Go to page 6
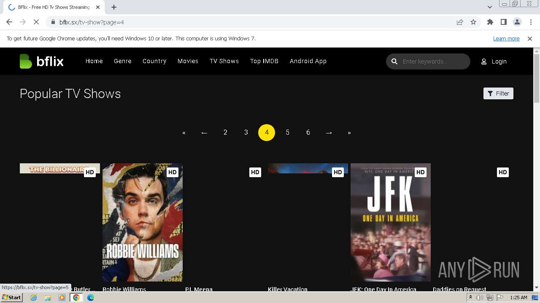This screenshot has height=303, width=540. click(x=308, y=133)
